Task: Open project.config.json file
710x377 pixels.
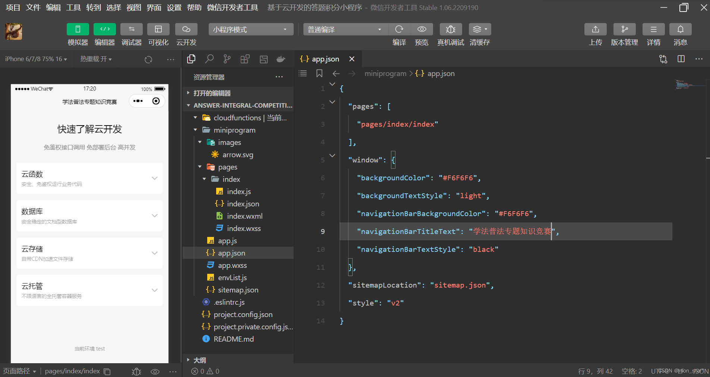Action: pyautogui.click(x=239, y=314)
